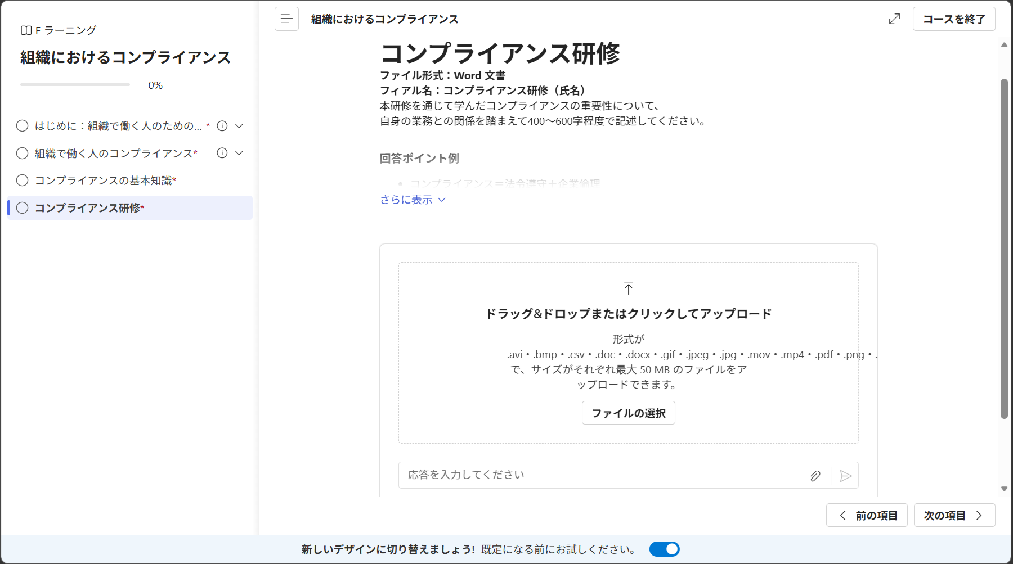
Task: Focus the 応答を入力してください input field
Action: click(602, 475)
